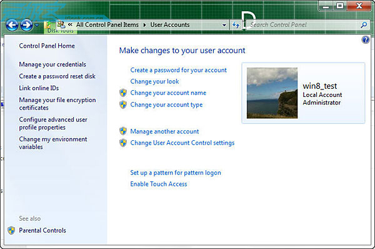Viewport: 375px width, 249px height.
Task: Show hidden breadcrumb levels via double chevron
Action: 70,24
